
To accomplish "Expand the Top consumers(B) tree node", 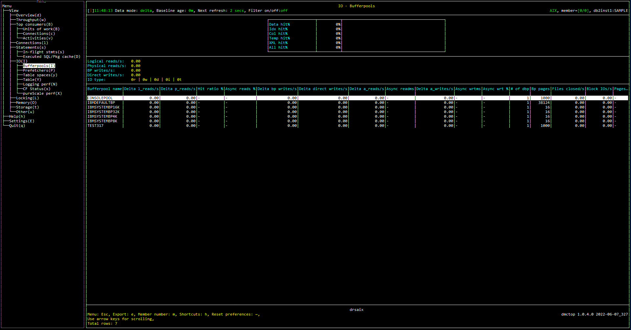I will [x=34, y=24].
